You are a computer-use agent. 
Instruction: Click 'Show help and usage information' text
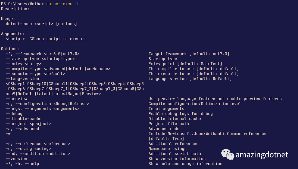click(185, 164)
